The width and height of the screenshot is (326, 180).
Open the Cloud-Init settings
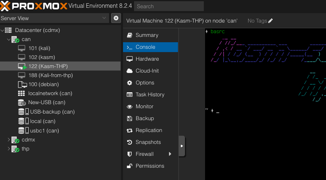coord(147,71)
